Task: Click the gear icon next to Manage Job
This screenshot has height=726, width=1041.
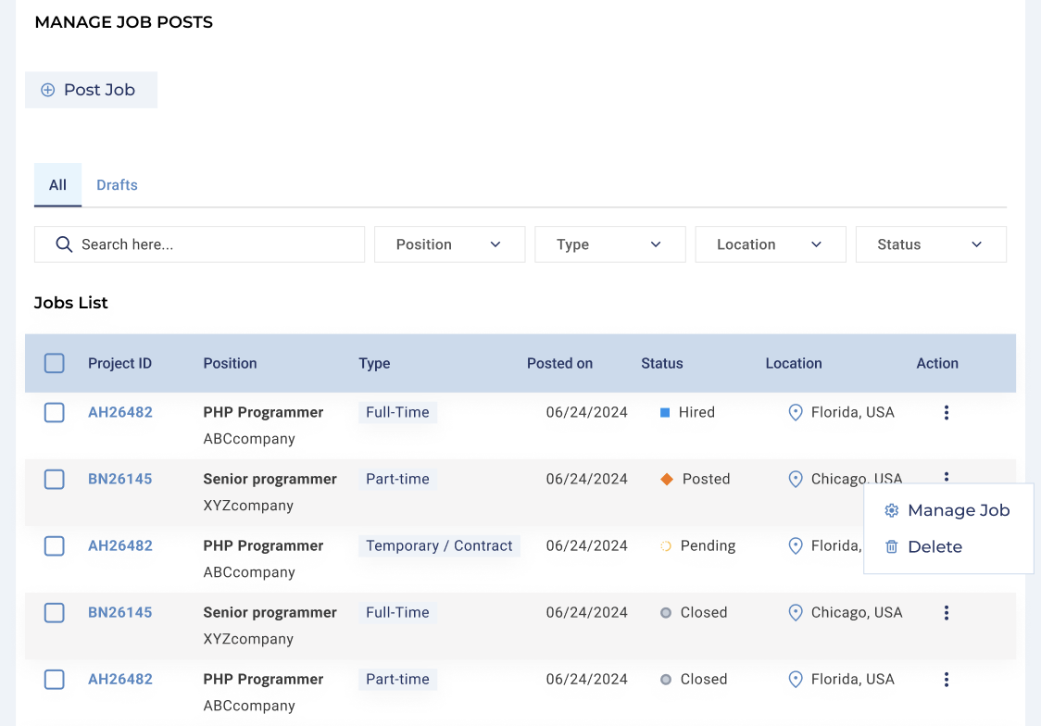Action: coord(892,511)
